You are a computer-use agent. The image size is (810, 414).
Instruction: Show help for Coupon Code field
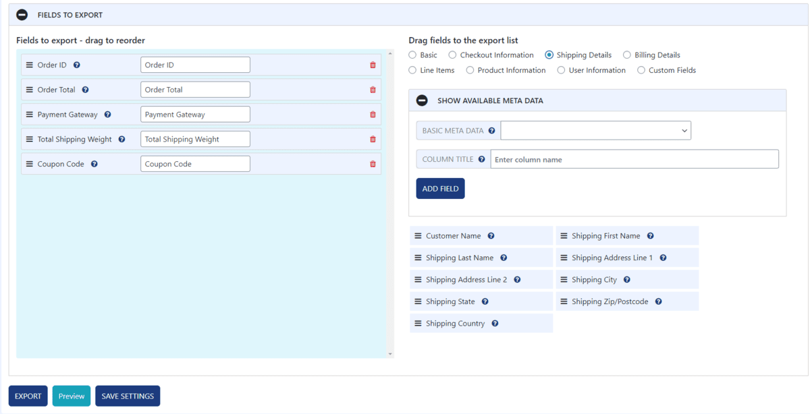[x=94, y=164]
